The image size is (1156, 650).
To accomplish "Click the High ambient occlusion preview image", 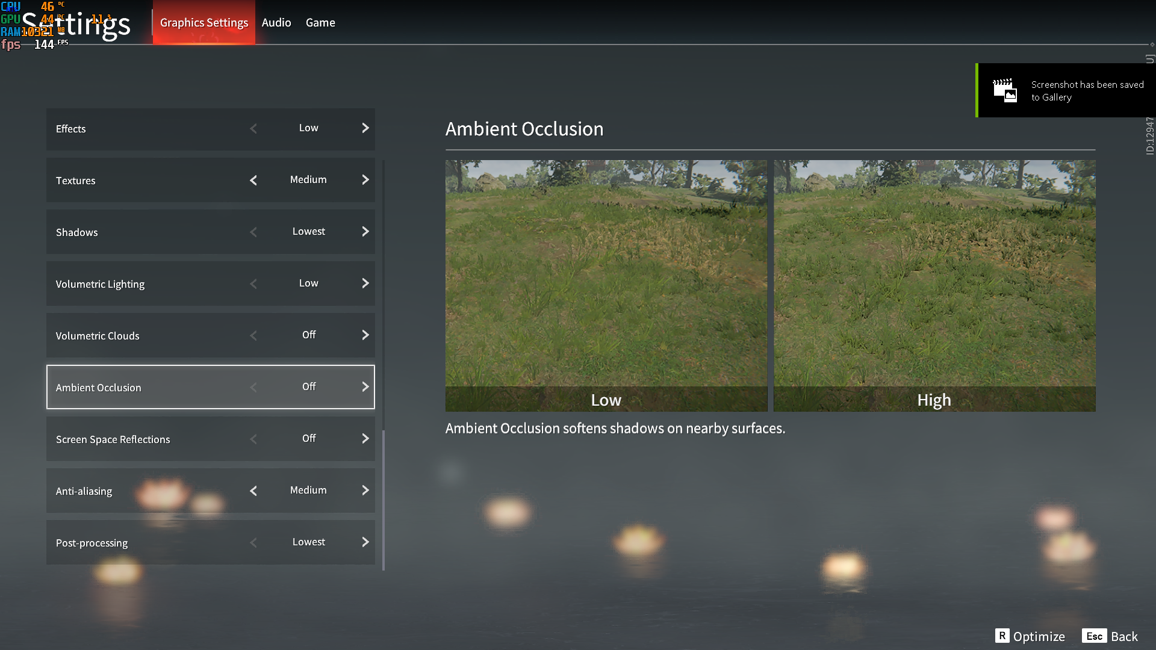I will pos(934,274).
